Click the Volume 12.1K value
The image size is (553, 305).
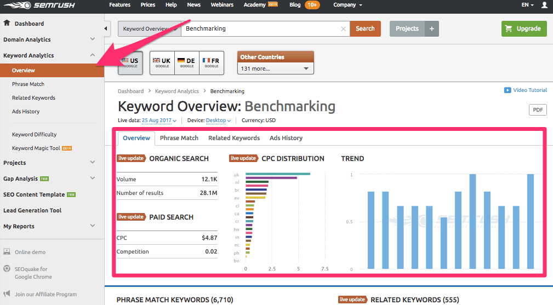[209, 179]
